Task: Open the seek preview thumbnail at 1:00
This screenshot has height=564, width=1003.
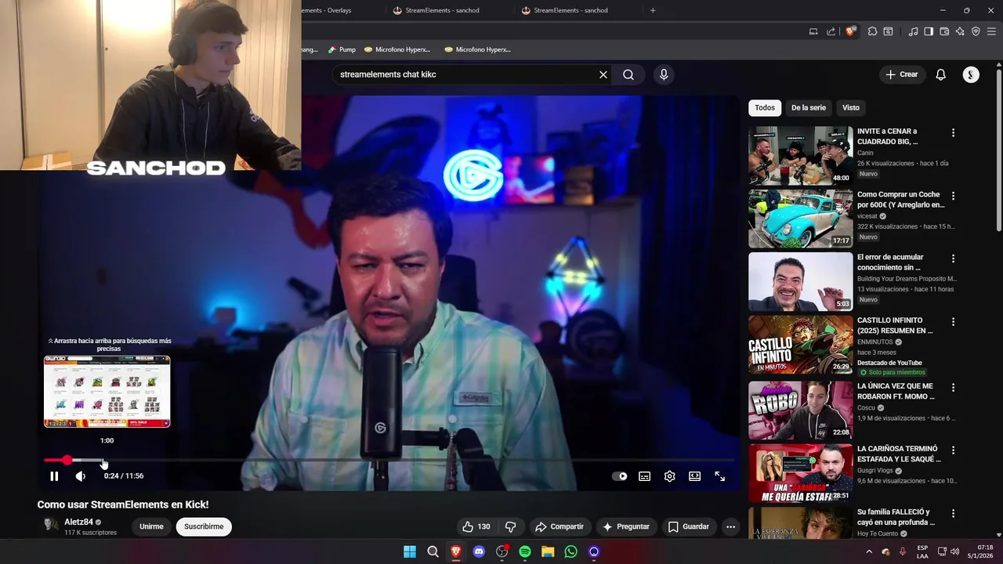Action: pos(107,392)
